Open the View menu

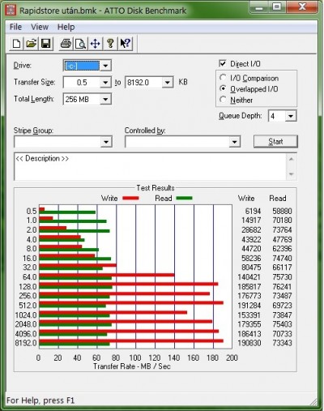(x=40, y=27)
